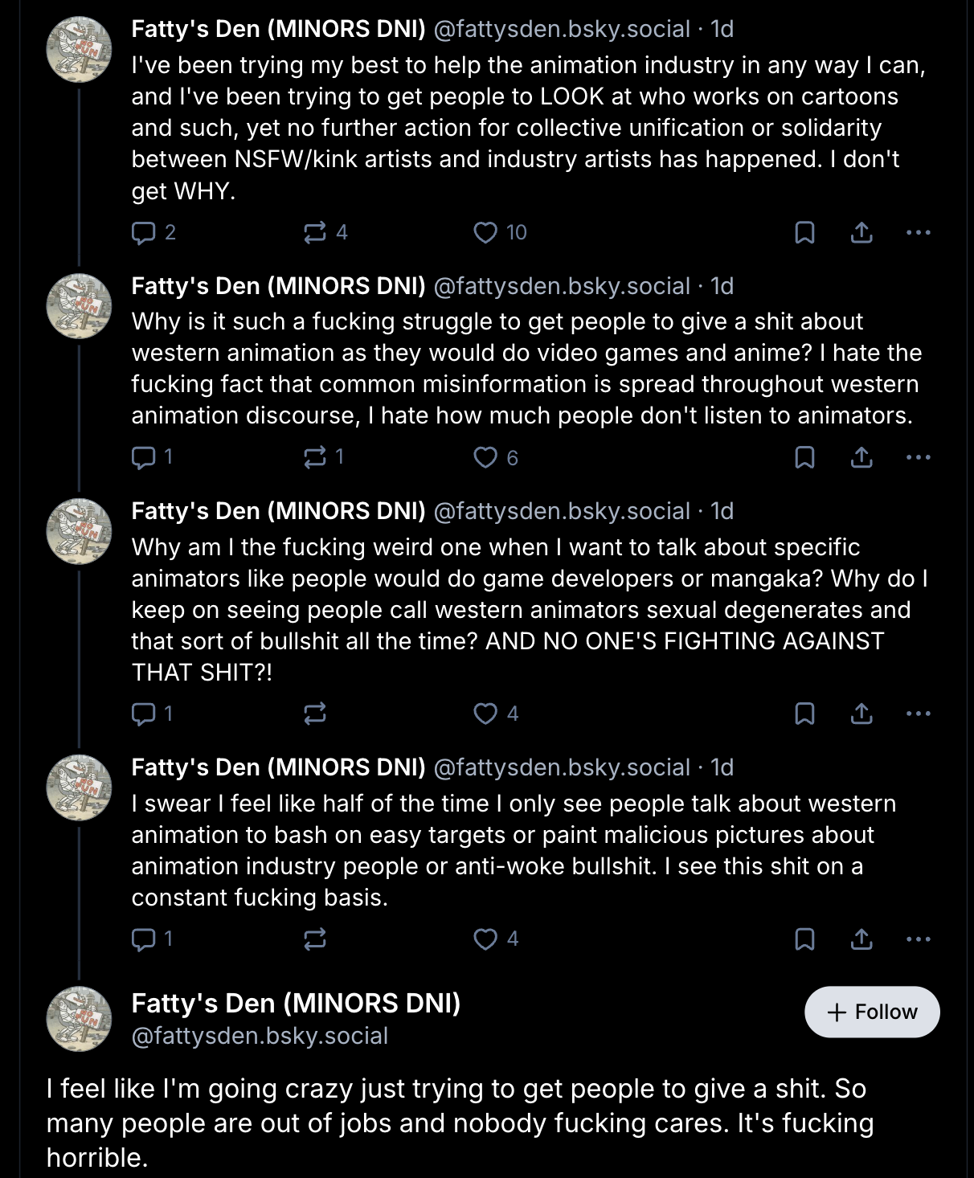The height and width of the screenshot is (1178, 974).
Task: Open more options on post about misinformation
Action: (x=918, y=458)
